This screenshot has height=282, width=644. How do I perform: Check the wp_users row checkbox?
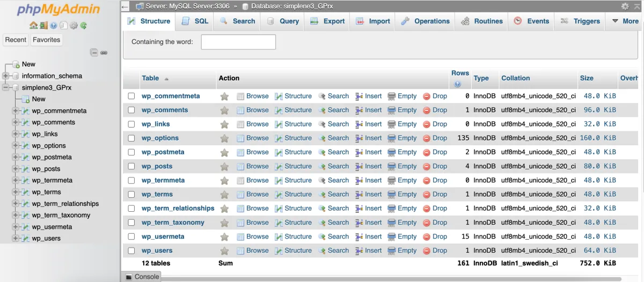[131, 250]
